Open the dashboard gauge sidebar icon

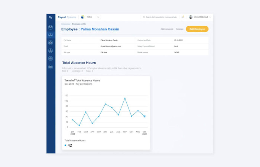coord(51,27)
